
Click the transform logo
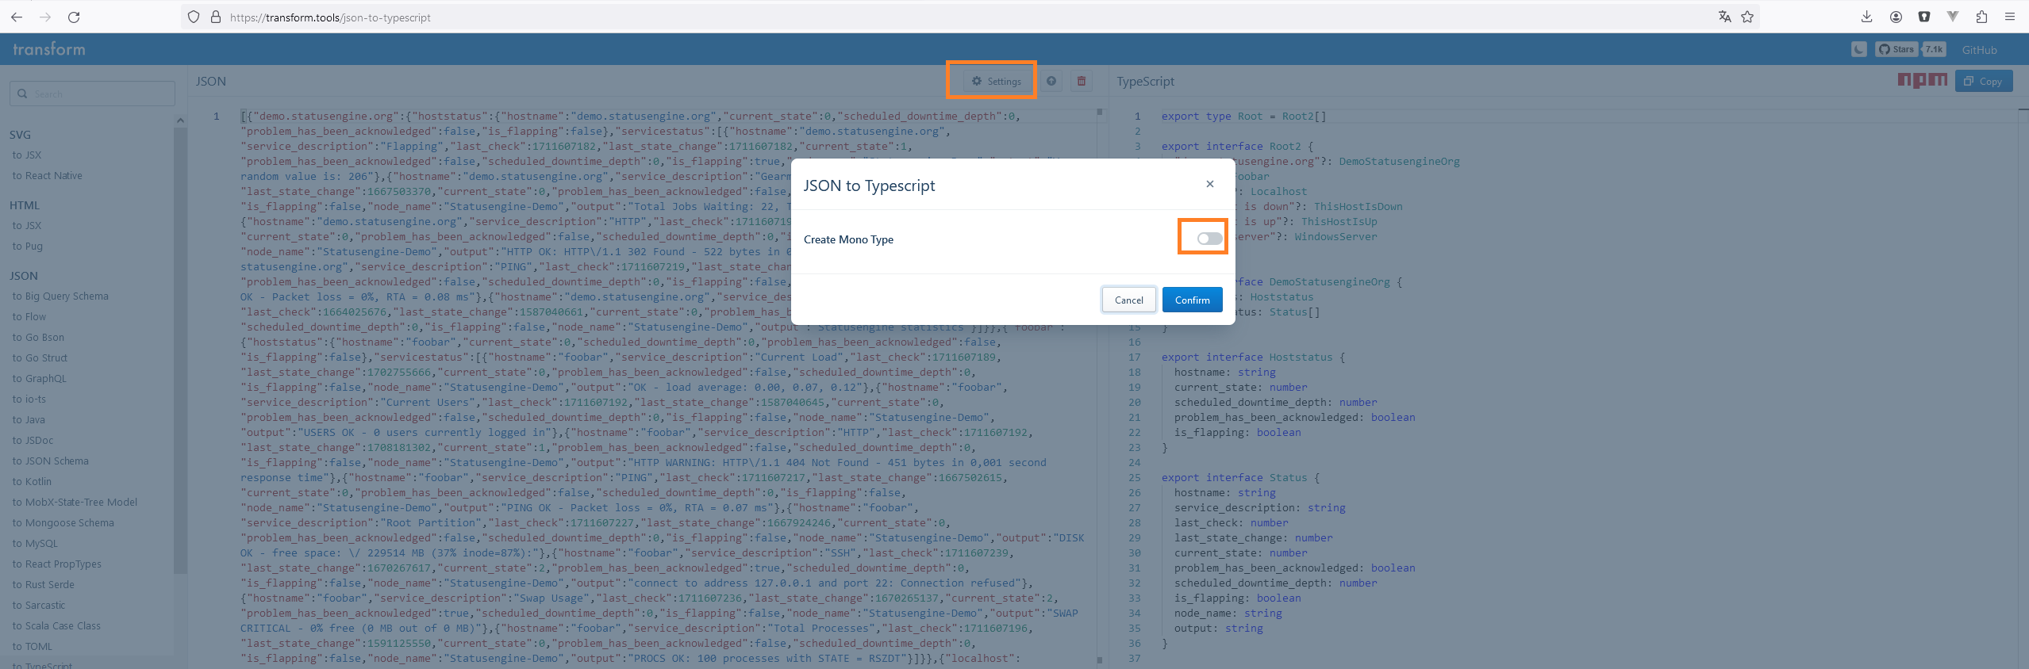49,49
